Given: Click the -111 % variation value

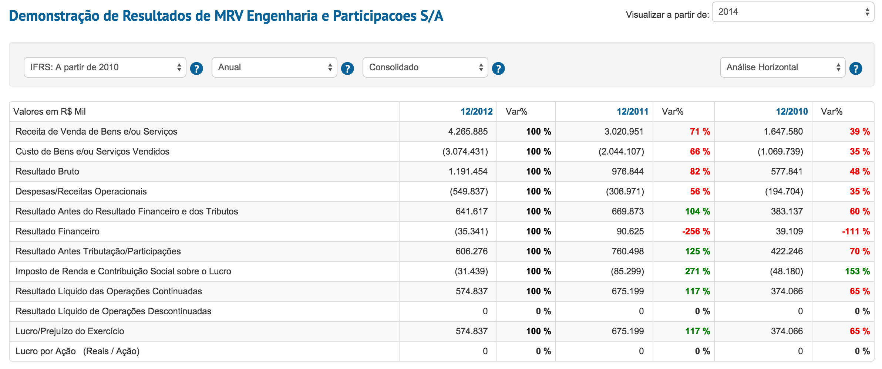Looking at the screenshot, I should tap(856, 231).
